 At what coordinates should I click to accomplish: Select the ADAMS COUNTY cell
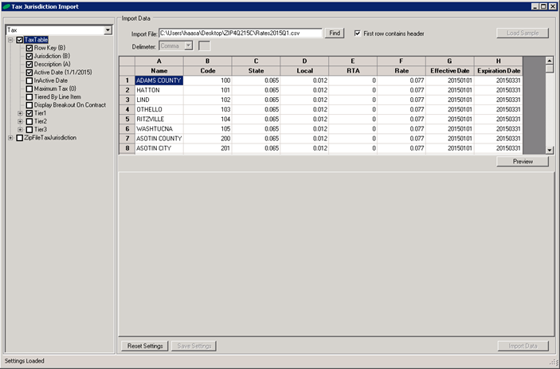pos(159,80)
